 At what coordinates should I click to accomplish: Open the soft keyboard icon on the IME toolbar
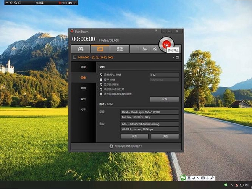coord(203,178)
